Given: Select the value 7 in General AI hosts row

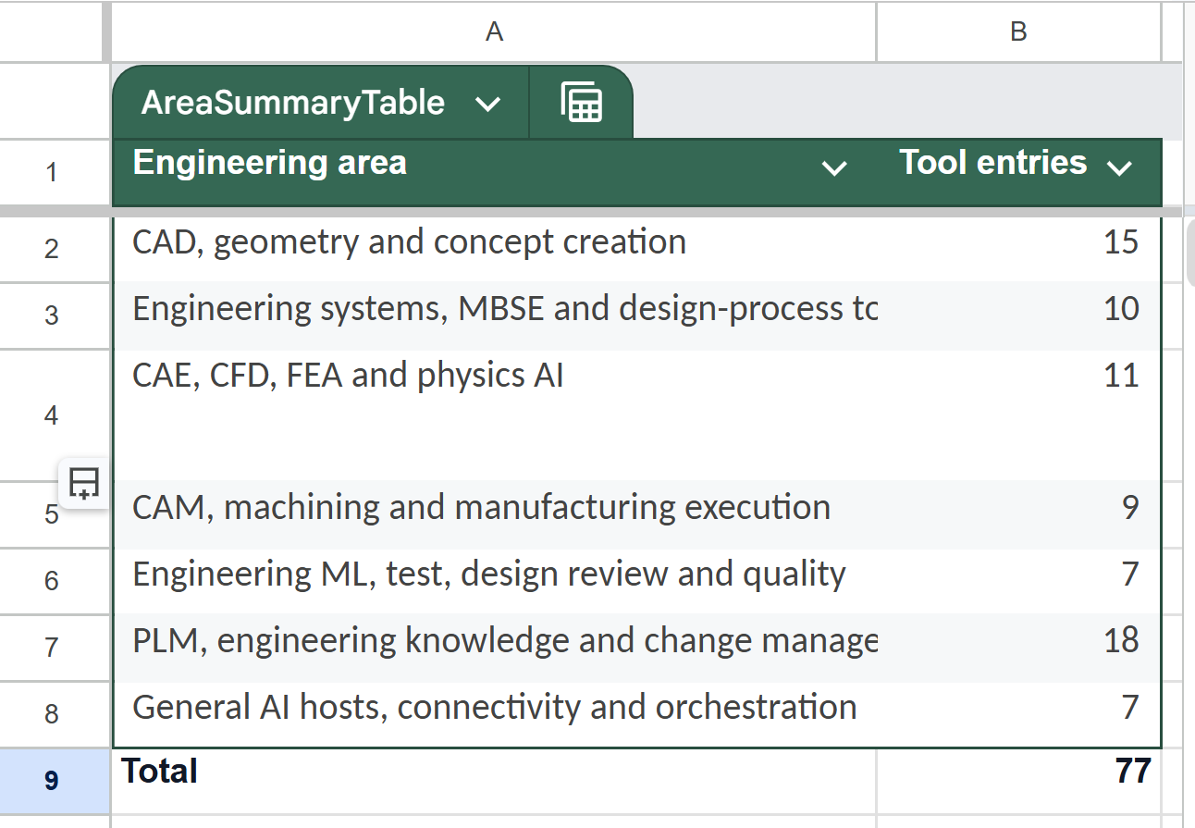Looking at the screenshot, I should [x=1018, y=714].
